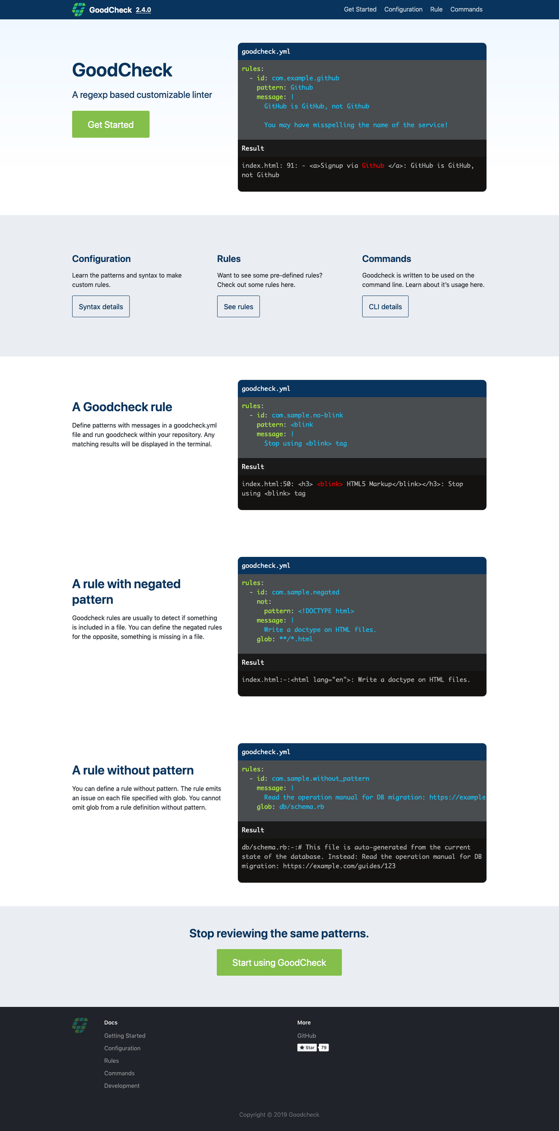This screenshot has width=559, height=1131.
Task: Click the 'pattern: <!DOCTYPE html>' line
Action: tap(309, 611)
